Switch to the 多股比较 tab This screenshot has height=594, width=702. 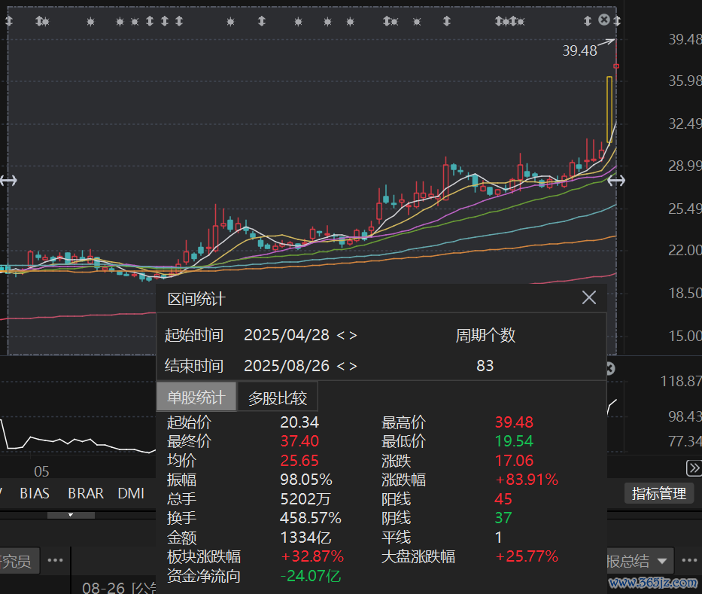point(277,398)
